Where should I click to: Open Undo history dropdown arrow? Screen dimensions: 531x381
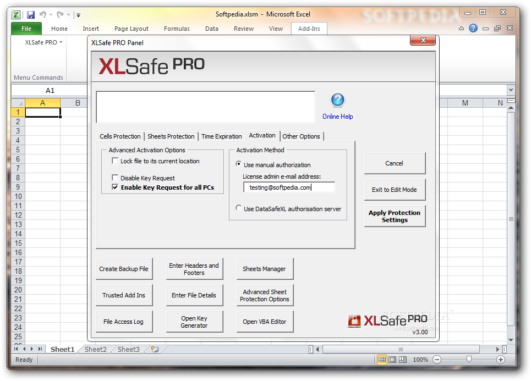[51, 14]
